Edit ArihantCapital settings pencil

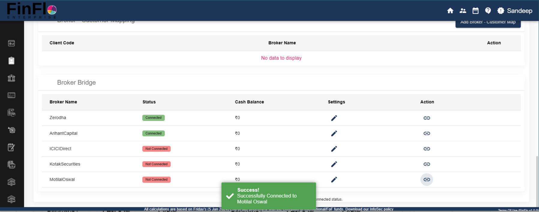(x=334, y=133)
